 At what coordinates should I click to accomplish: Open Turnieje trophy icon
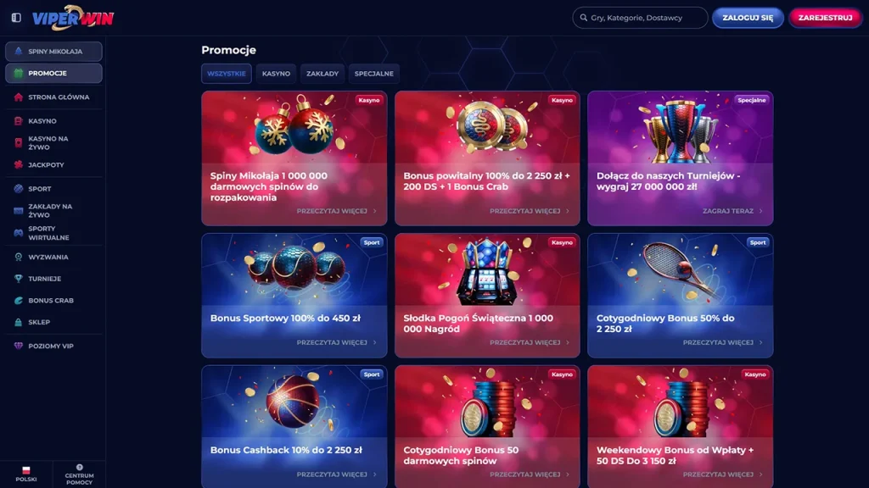pos(19,279)
